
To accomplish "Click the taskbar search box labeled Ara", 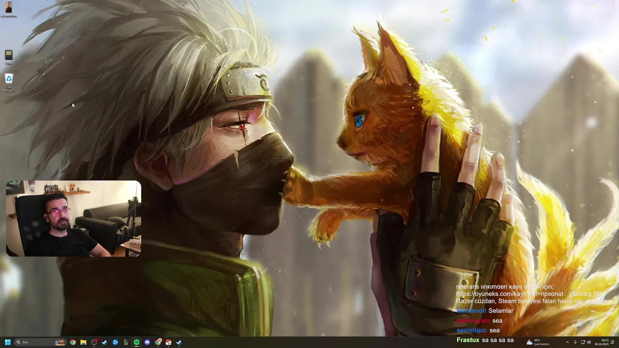I will [41, 342].
